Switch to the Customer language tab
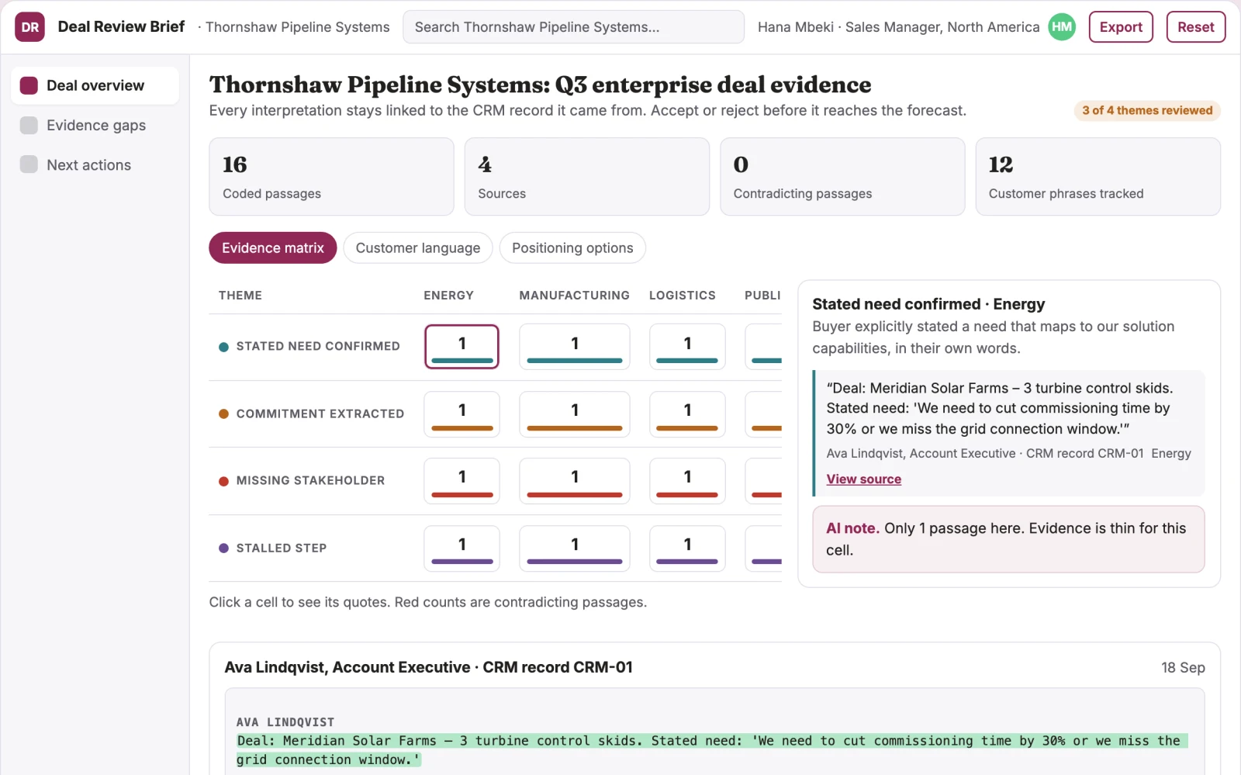 pyautogui.click(x=418, y=247)
